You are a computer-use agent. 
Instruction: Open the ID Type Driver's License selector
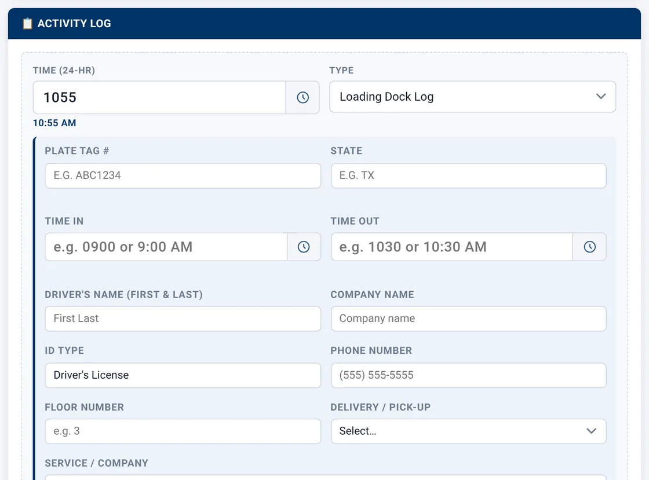click(x=183, y=375)
